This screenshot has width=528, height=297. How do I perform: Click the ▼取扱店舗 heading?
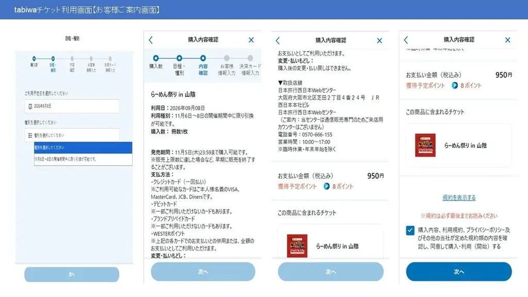coord(290,83)
